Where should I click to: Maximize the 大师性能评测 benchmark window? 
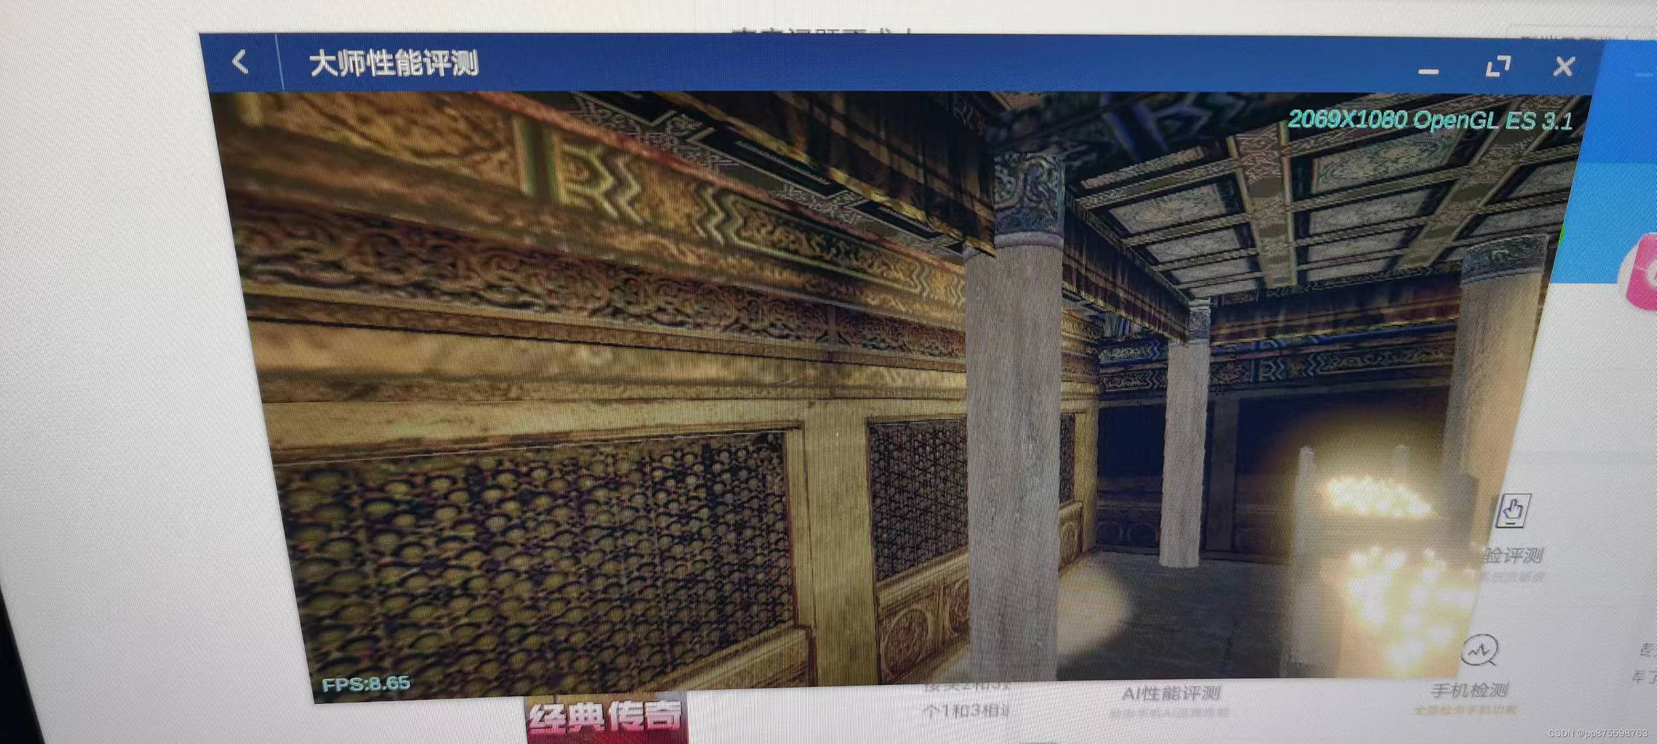coord(1498,67)
